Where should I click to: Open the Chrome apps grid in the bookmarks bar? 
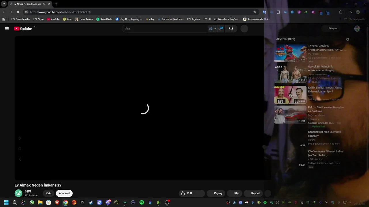coord(4,19)
